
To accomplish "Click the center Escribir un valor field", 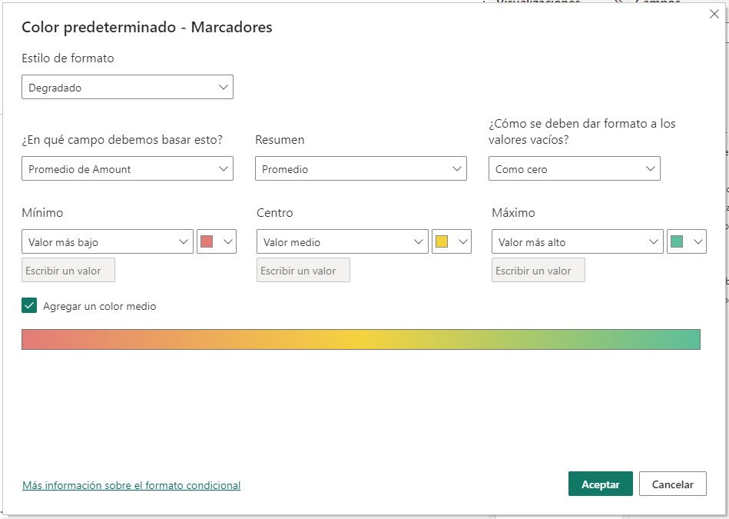I will (303, 271).
